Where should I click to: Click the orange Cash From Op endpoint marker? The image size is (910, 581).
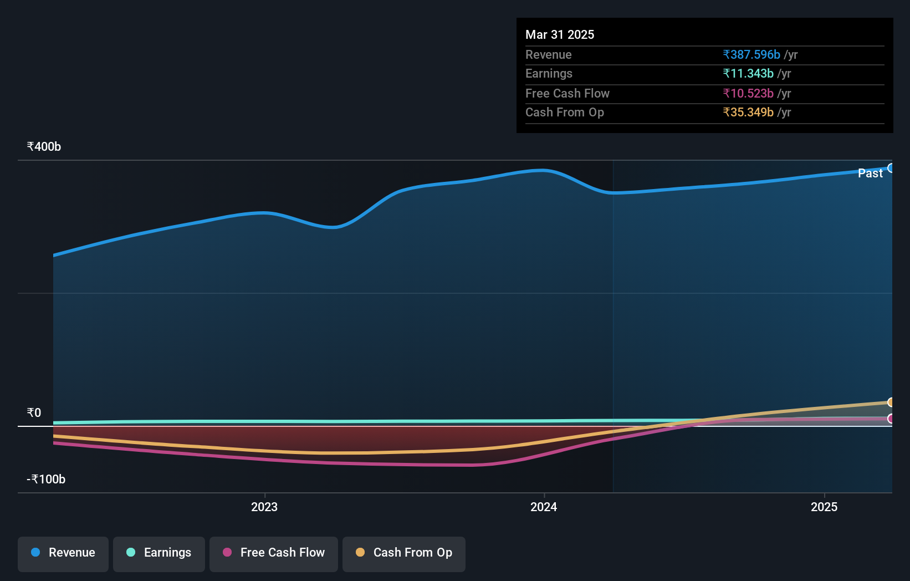(891, 402)
